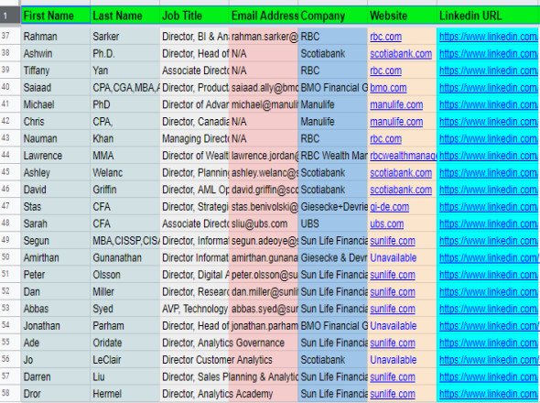Viewport: 540px width, 403px height.
Task: Select the Email Address header cell
Action: [x=264, y=16]
